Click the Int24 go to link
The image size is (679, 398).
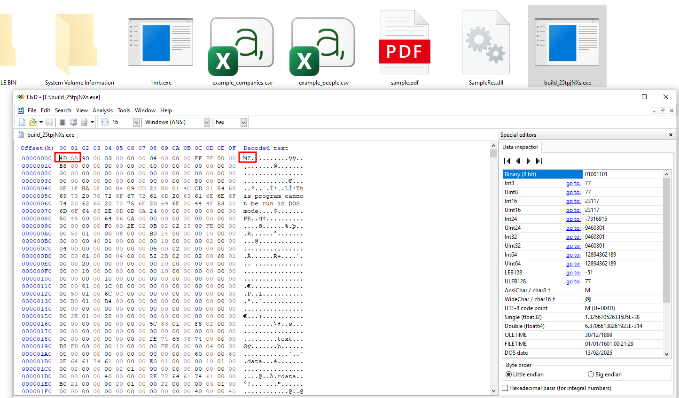click(573, 219)
